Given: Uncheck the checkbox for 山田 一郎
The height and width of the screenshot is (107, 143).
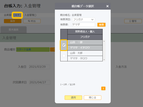Looking at the screenshot, I should coord(64,45).
